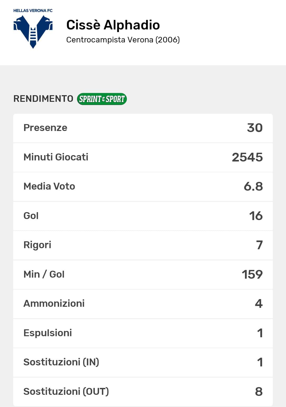Viewport: 286px width, 407px height.
Task: Click the Minuti Giocati row label
Action: tap(56, 157)
